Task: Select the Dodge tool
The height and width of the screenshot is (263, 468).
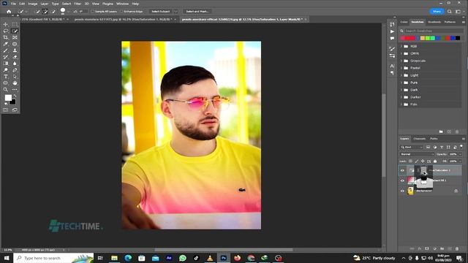Action: click(6, 70)
